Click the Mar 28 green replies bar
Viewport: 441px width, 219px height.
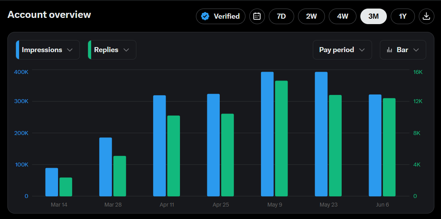coord(120,176)
